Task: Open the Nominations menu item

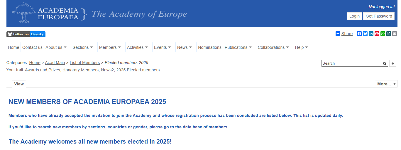Action: click(x=210, y=47)
